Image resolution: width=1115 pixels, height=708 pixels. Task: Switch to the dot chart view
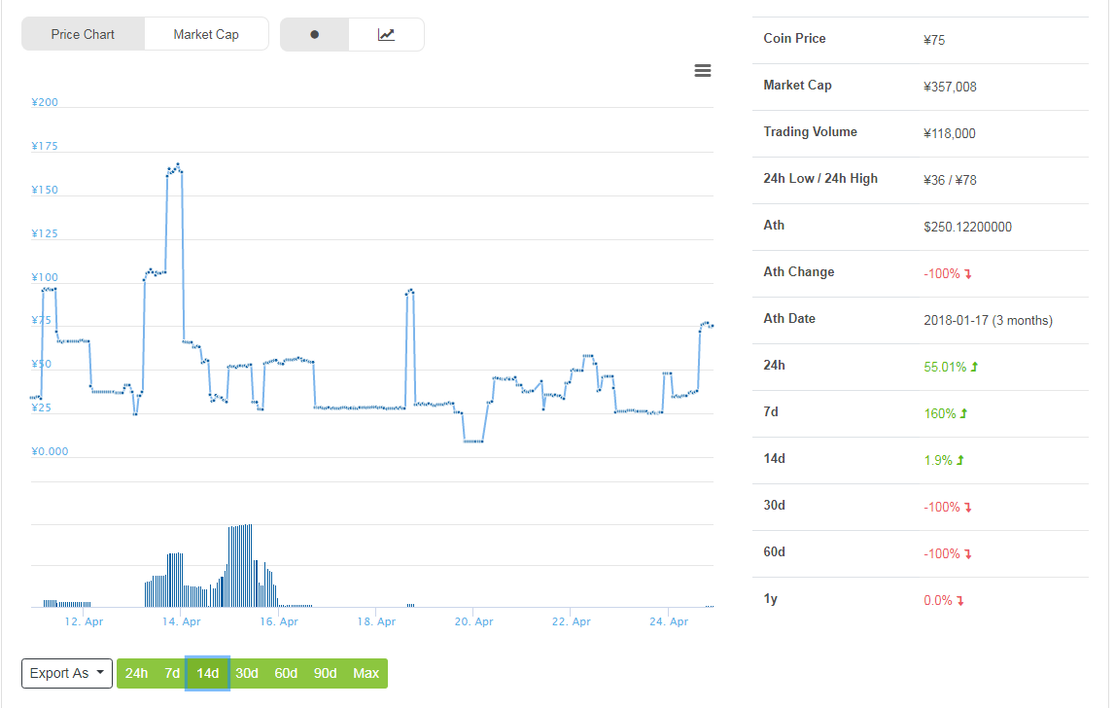click(314, 34)
